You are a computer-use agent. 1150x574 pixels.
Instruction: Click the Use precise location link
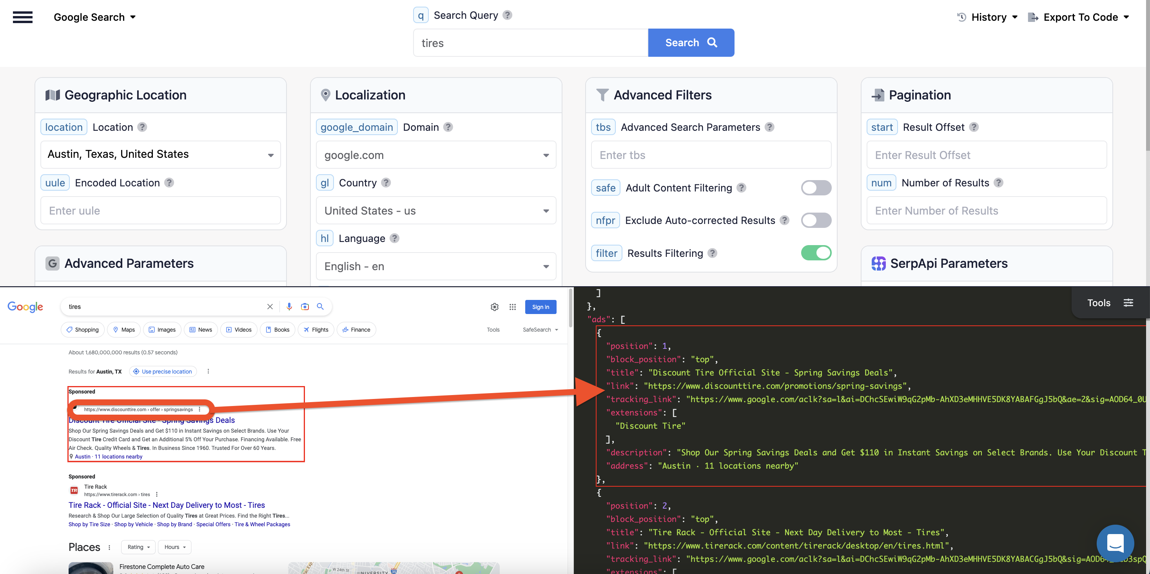[163, 371]
